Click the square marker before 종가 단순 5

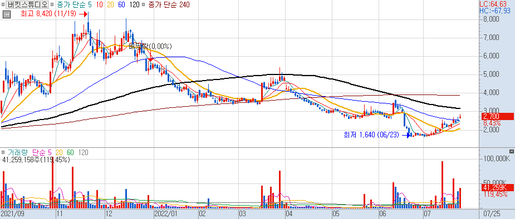[52, 5]
